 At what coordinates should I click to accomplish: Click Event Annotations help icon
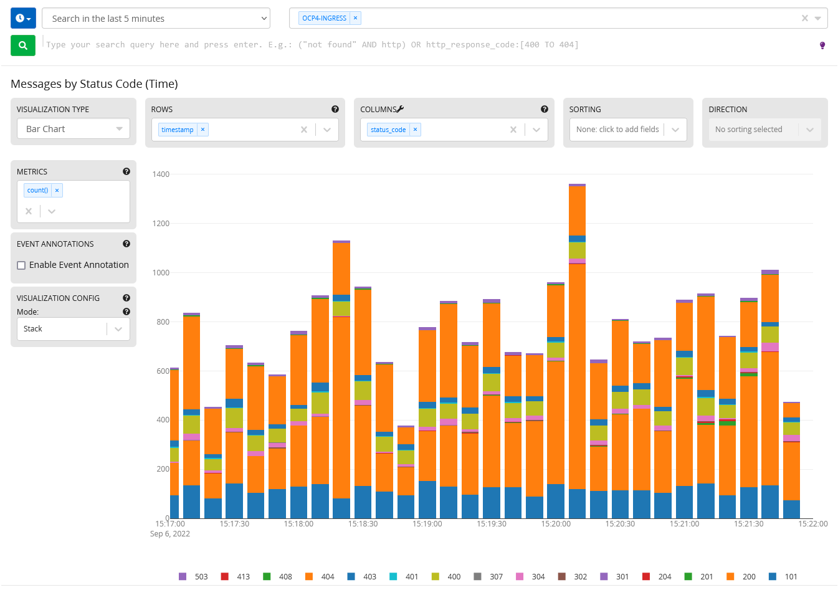coord(126,244)
